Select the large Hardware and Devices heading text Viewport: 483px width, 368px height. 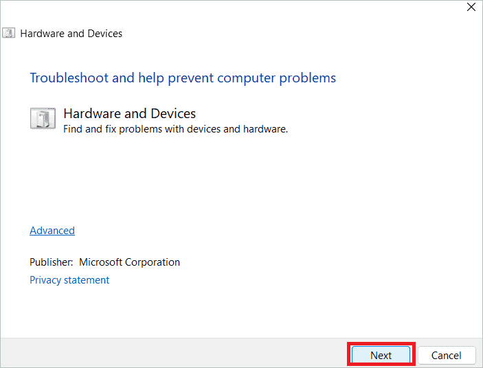click(x=129, y=113)
